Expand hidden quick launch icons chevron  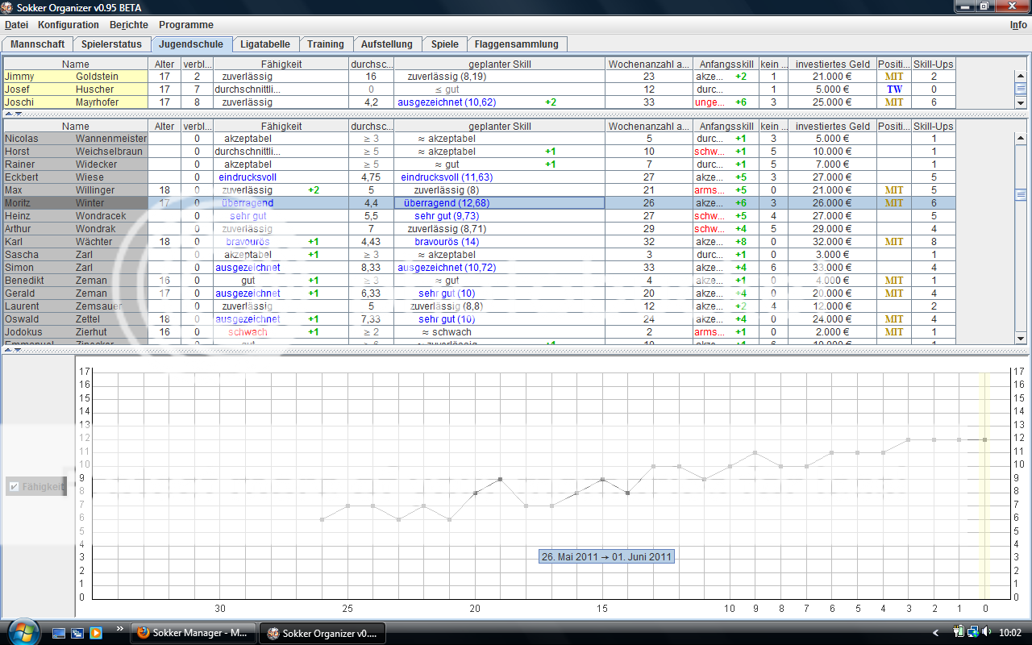(120, 628)
